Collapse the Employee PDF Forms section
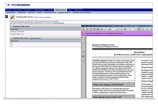This screenshot has width=158, height=105. [x=11, y=38]
